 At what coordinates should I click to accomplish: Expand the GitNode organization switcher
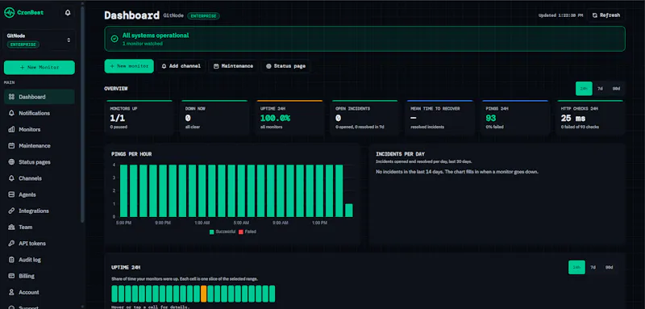pyautogui.click(x=40, y=40)
